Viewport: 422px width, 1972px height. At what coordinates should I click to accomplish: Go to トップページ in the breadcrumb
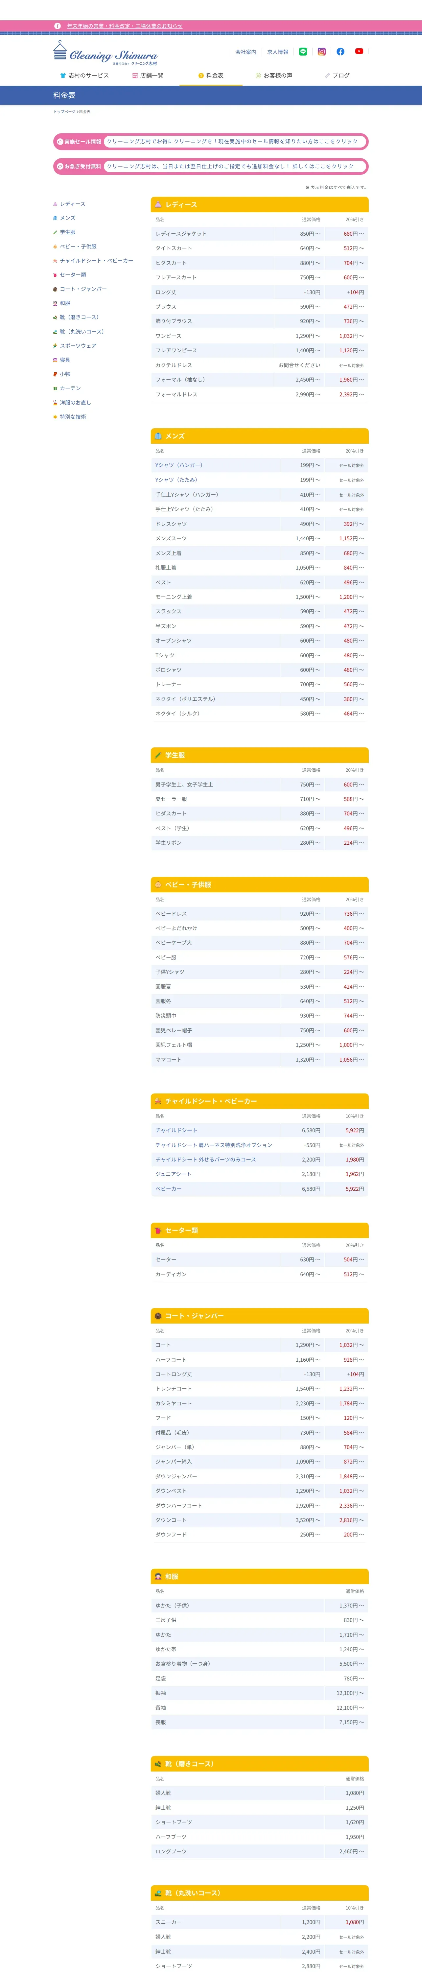pos(64,112)
